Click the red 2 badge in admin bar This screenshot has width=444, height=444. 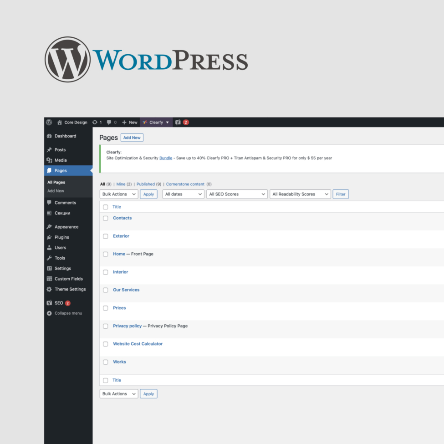186,122
